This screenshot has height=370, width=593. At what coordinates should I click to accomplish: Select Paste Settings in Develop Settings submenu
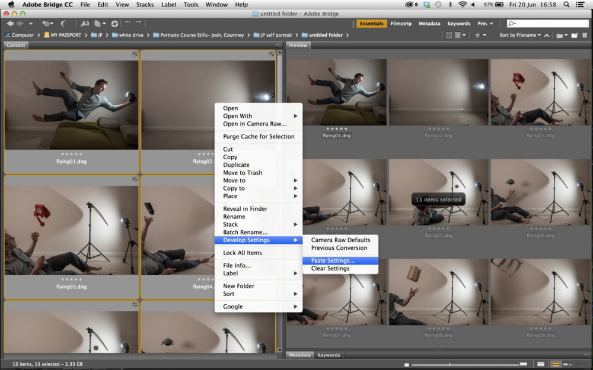tap(340, 260)
